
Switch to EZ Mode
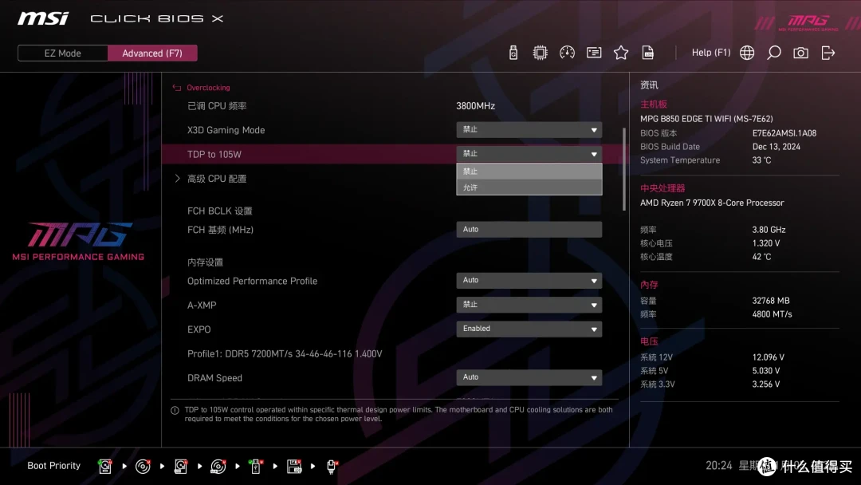click(63, 53)
